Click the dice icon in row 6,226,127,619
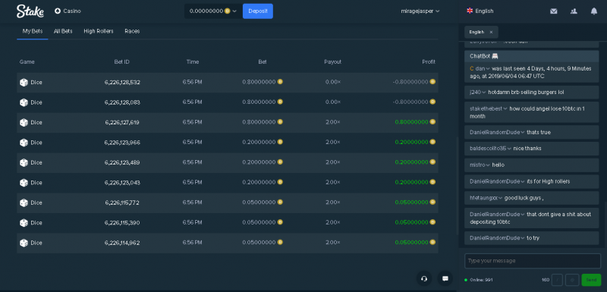The height and width of the screenshot is (292, 607). click(x=24, y=123)
